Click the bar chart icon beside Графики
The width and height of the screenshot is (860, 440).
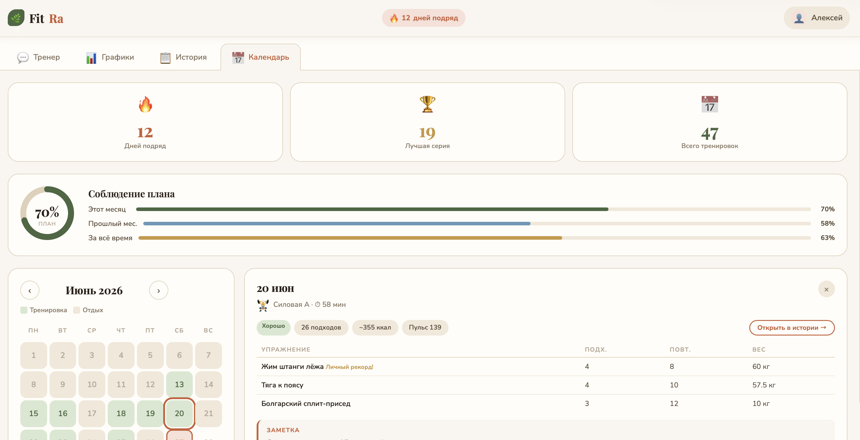(x=91, y=58)
